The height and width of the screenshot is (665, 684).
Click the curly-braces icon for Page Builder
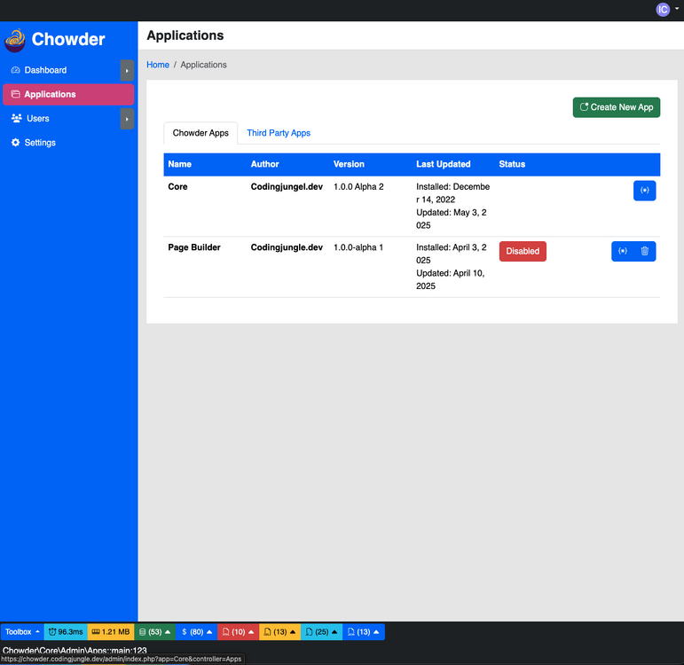623,252
